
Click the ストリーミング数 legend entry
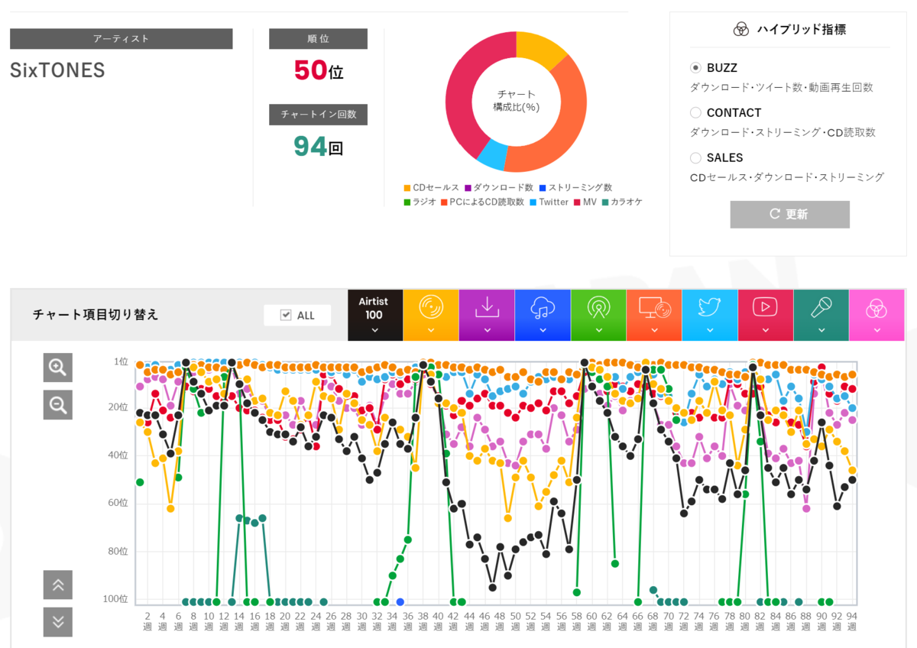(575, 187)
